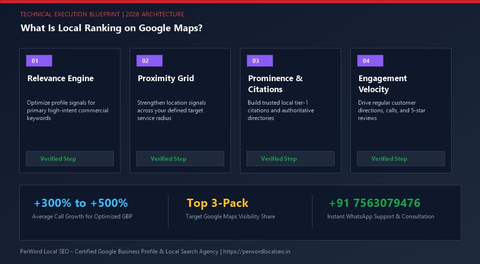Click the Drive regular customer directions description
The height and width of the screenshot is (264, 480).
pyautogui.click(x=392, y=110)
